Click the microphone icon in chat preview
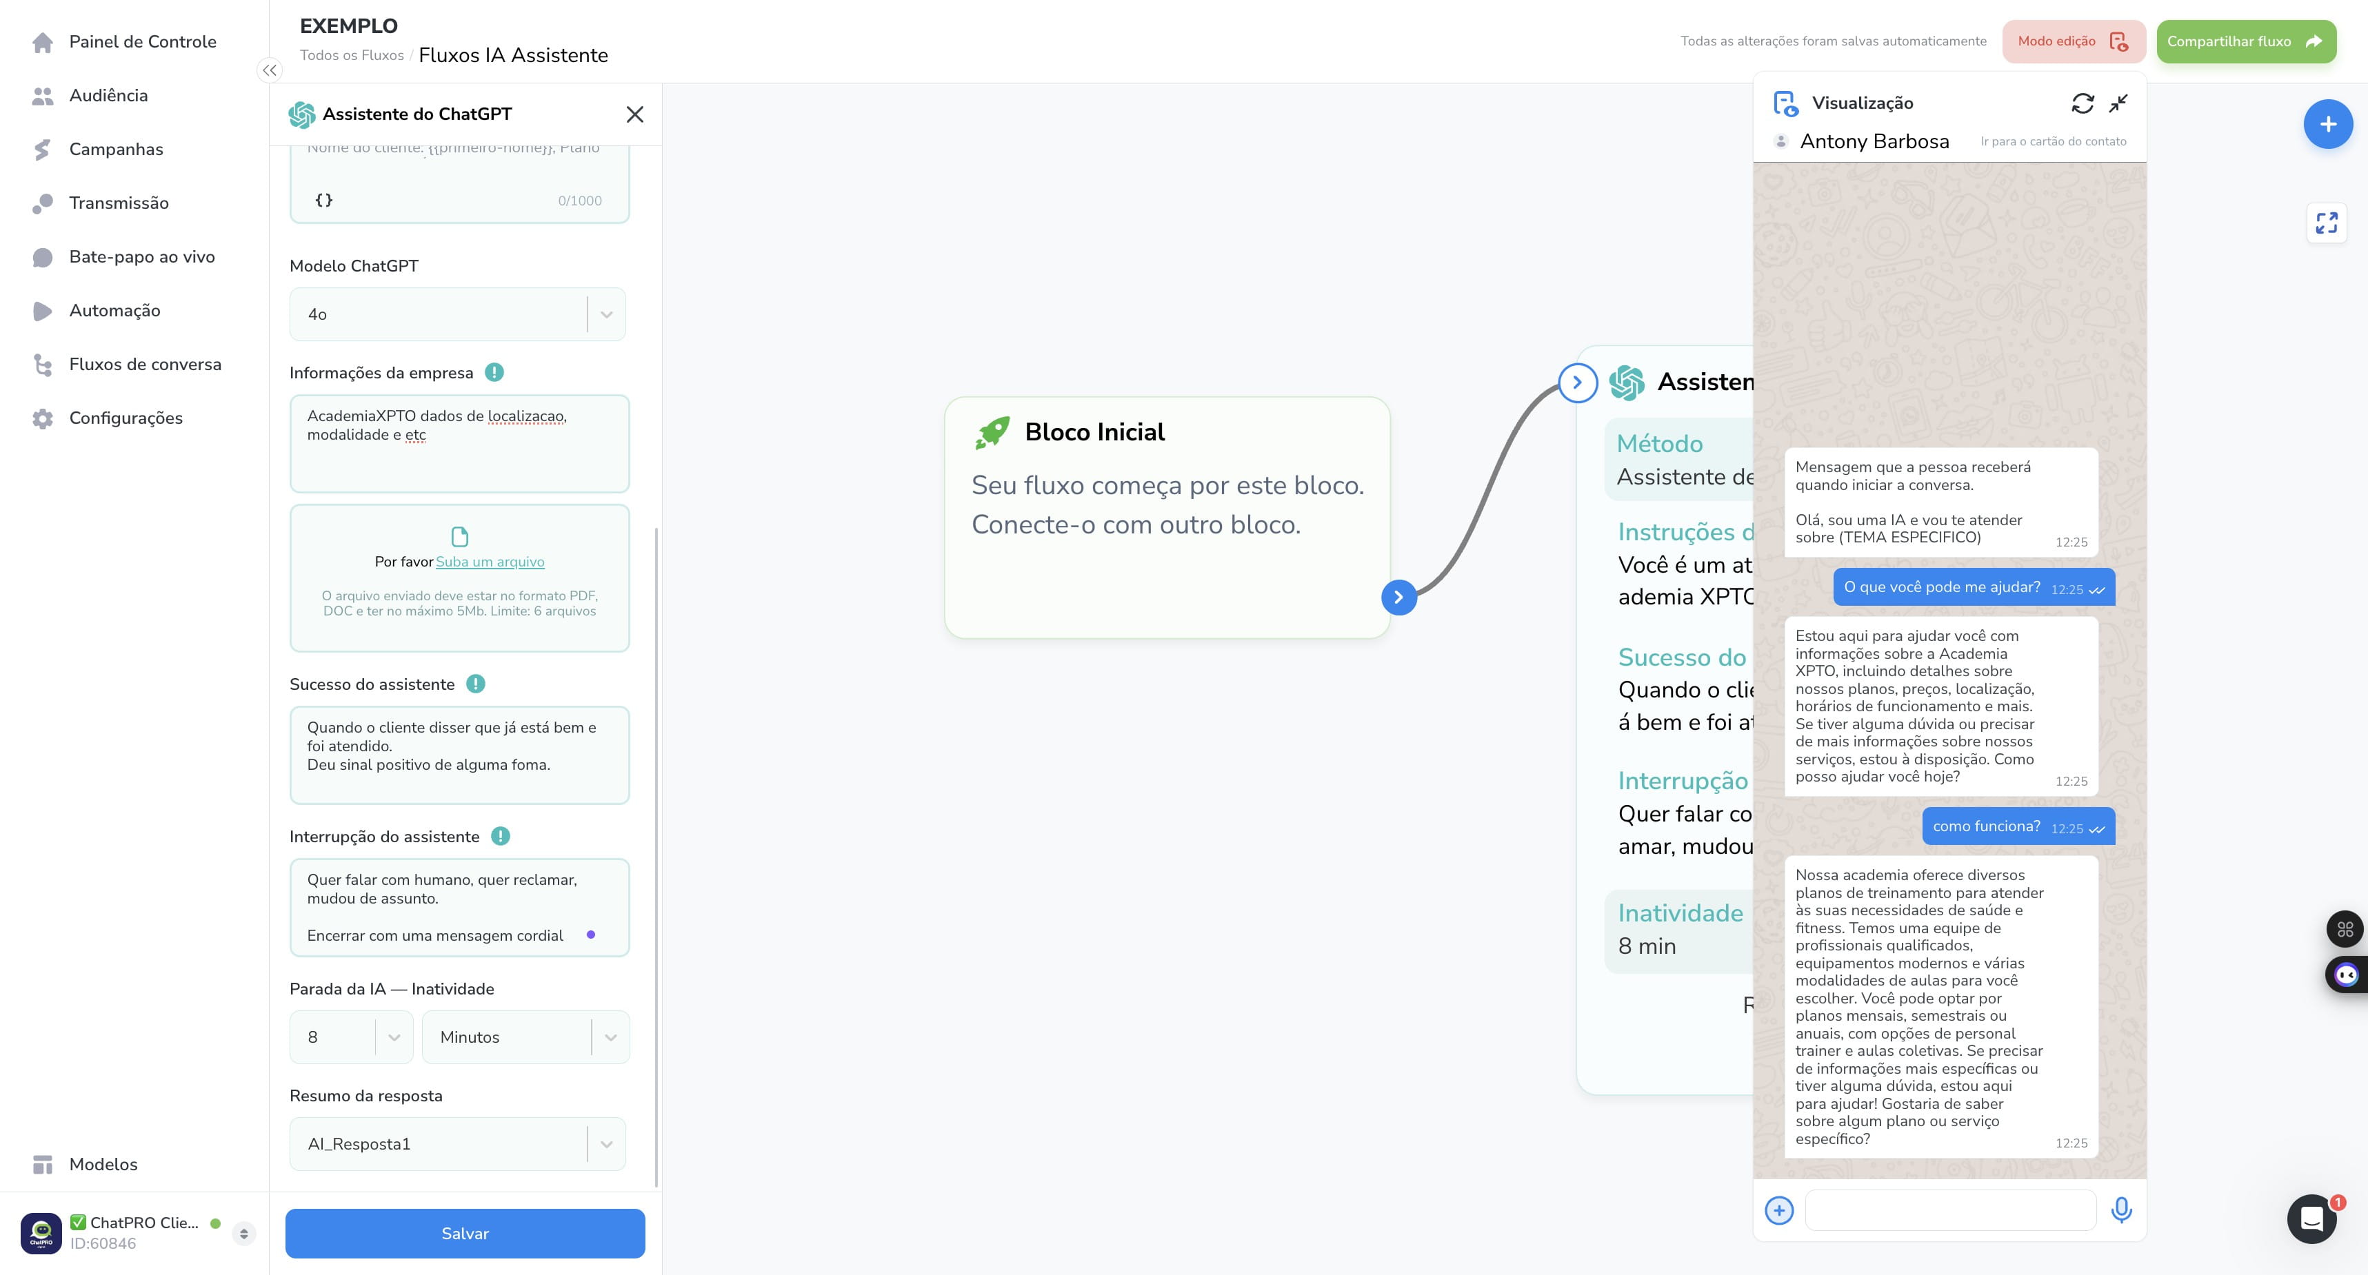The width and height of the screenshot is (2368, 1275). coord(2122,1210)
